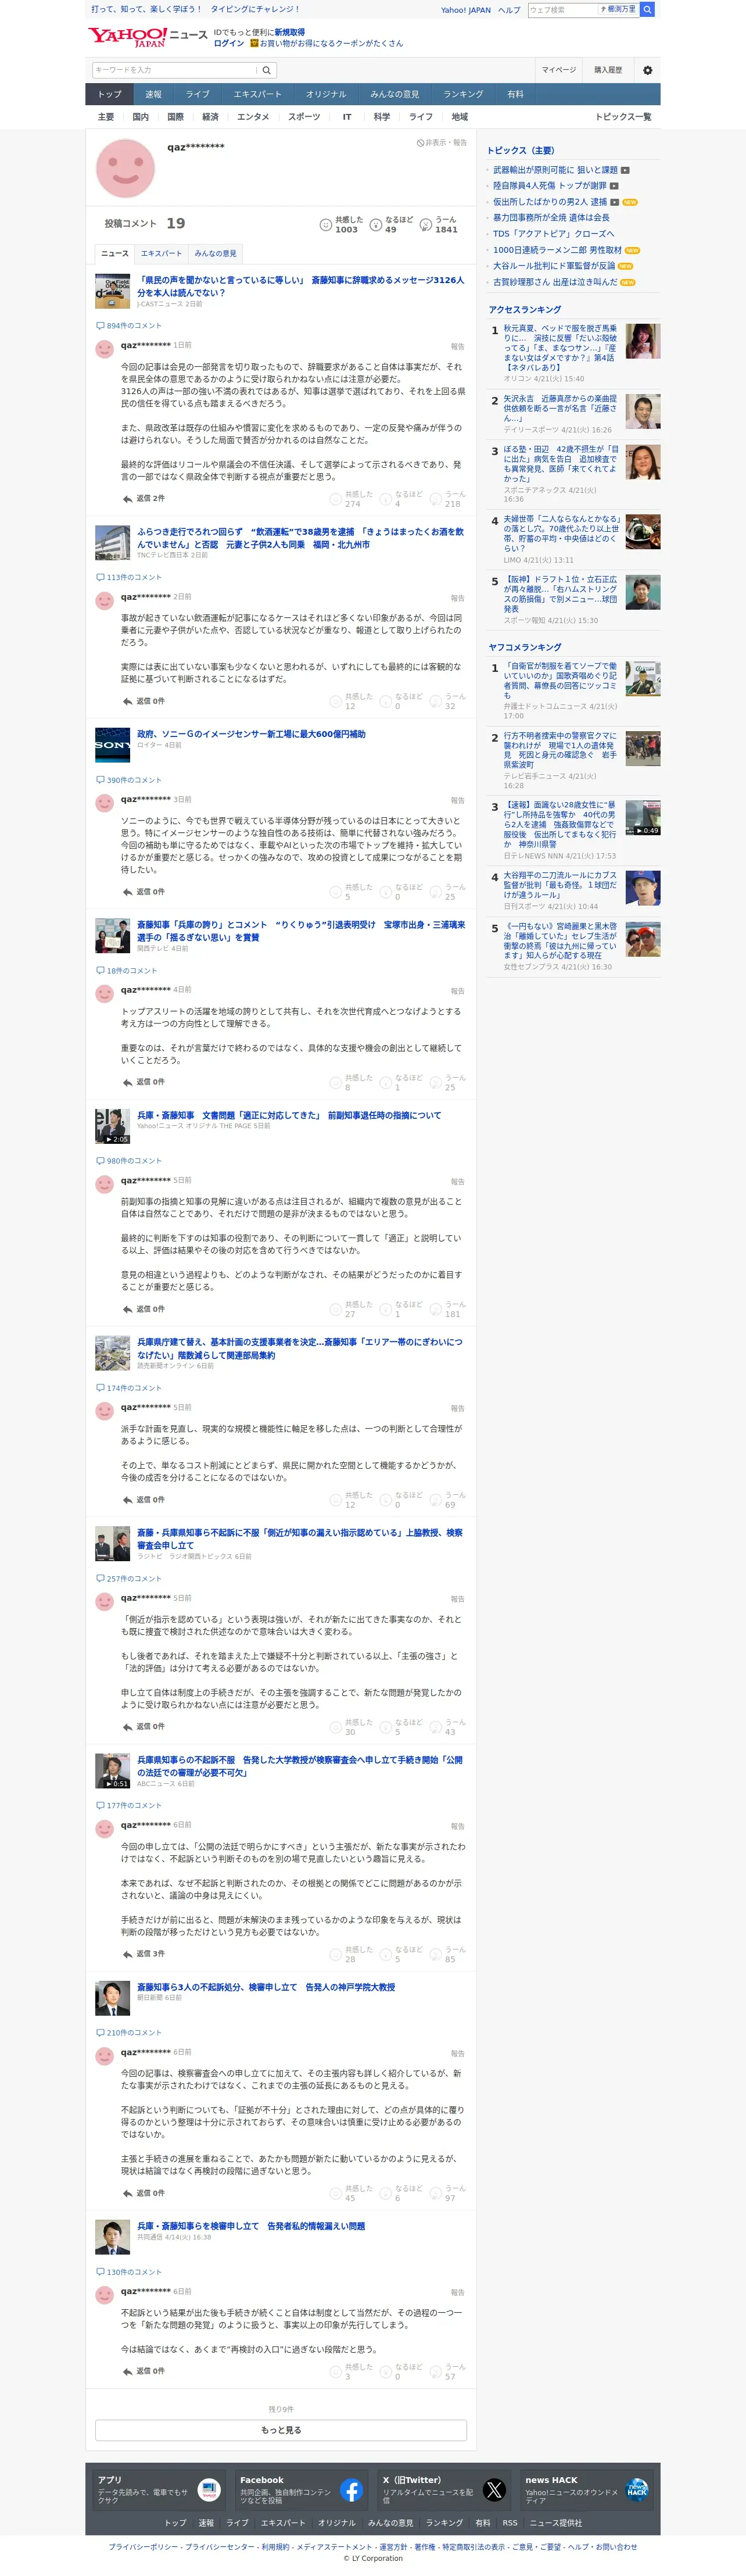Click the うーん icon showing 69

click(436, 1500)
